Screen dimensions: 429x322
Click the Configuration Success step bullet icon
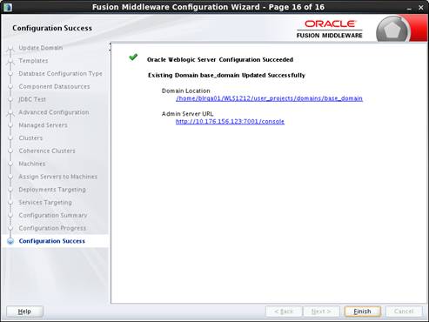10,241
